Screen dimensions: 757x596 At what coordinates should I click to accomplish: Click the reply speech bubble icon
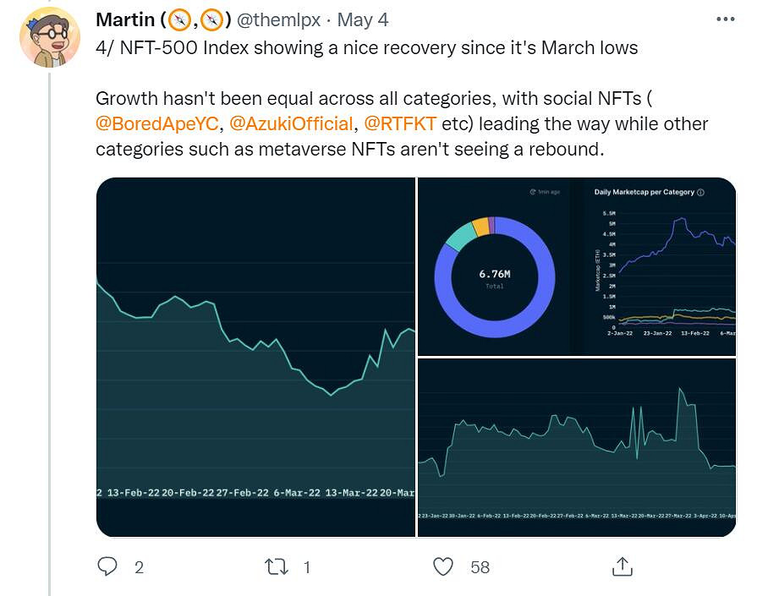point(107,566)
